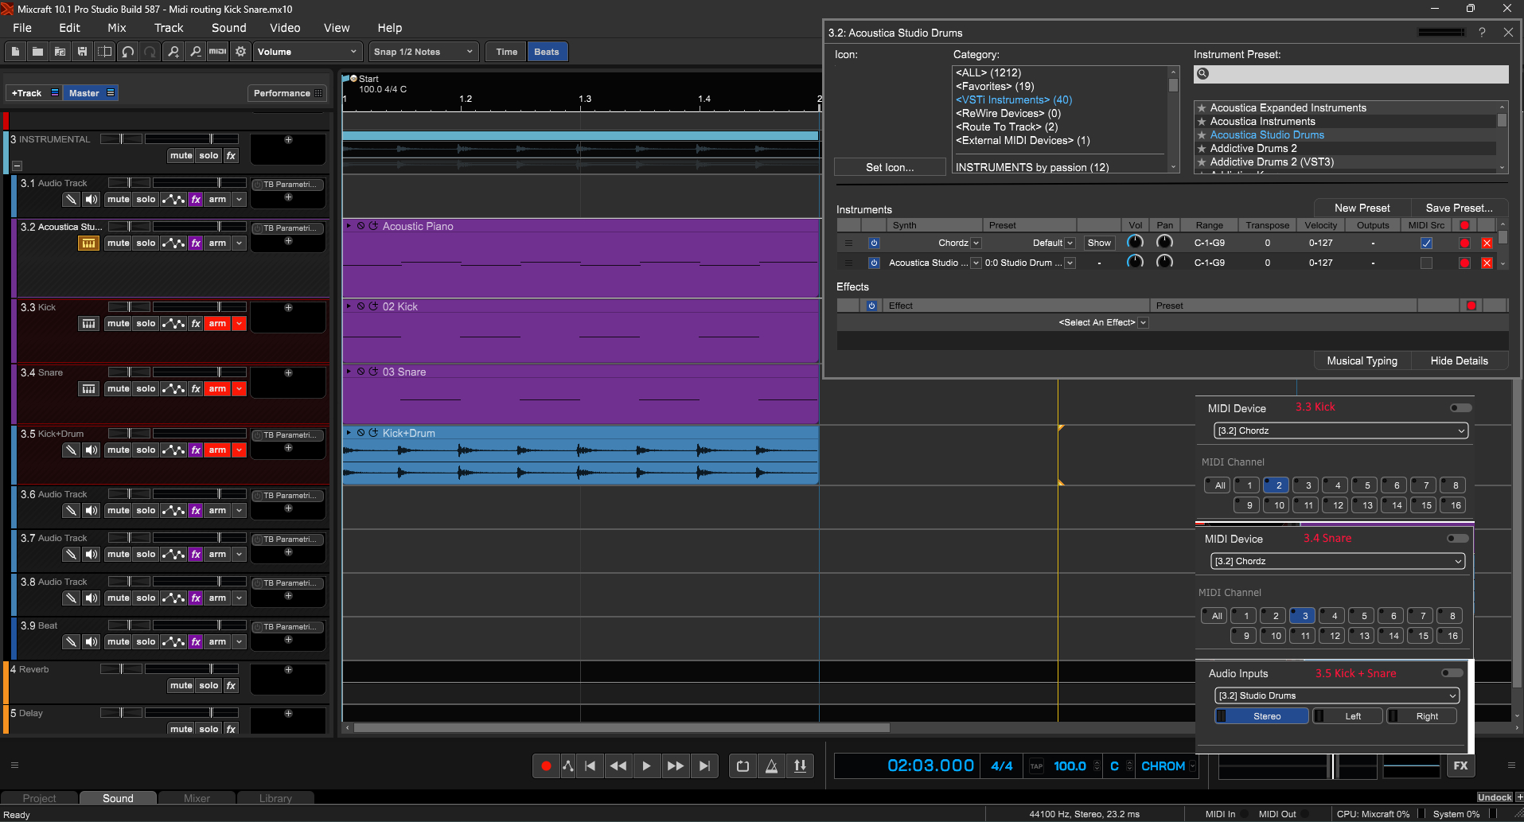Mute the 3.3 Kick track
The width and height of the screenshot is (1524, 822).
(x=118, y=324)
